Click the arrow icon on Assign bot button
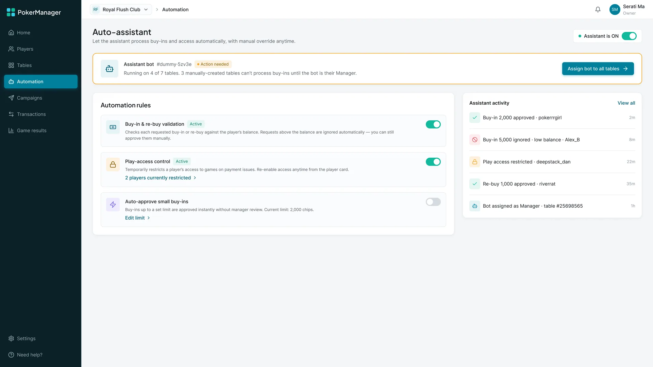This screenshot has height=367, width=653. (625, 69)
